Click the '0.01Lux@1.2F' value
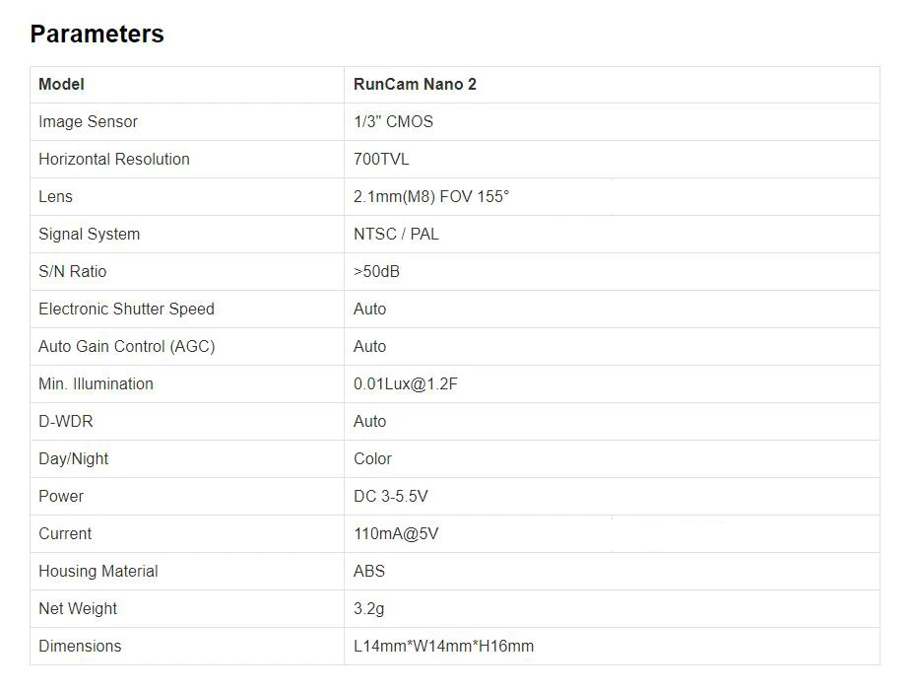Image resolution: width=911 pixels, height=690 pixels. [x=406, y=383]
